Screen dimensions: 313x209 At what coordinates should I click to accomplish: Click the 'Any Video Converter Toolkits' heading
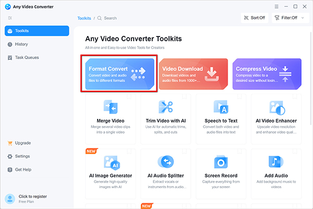click(134, 39)
